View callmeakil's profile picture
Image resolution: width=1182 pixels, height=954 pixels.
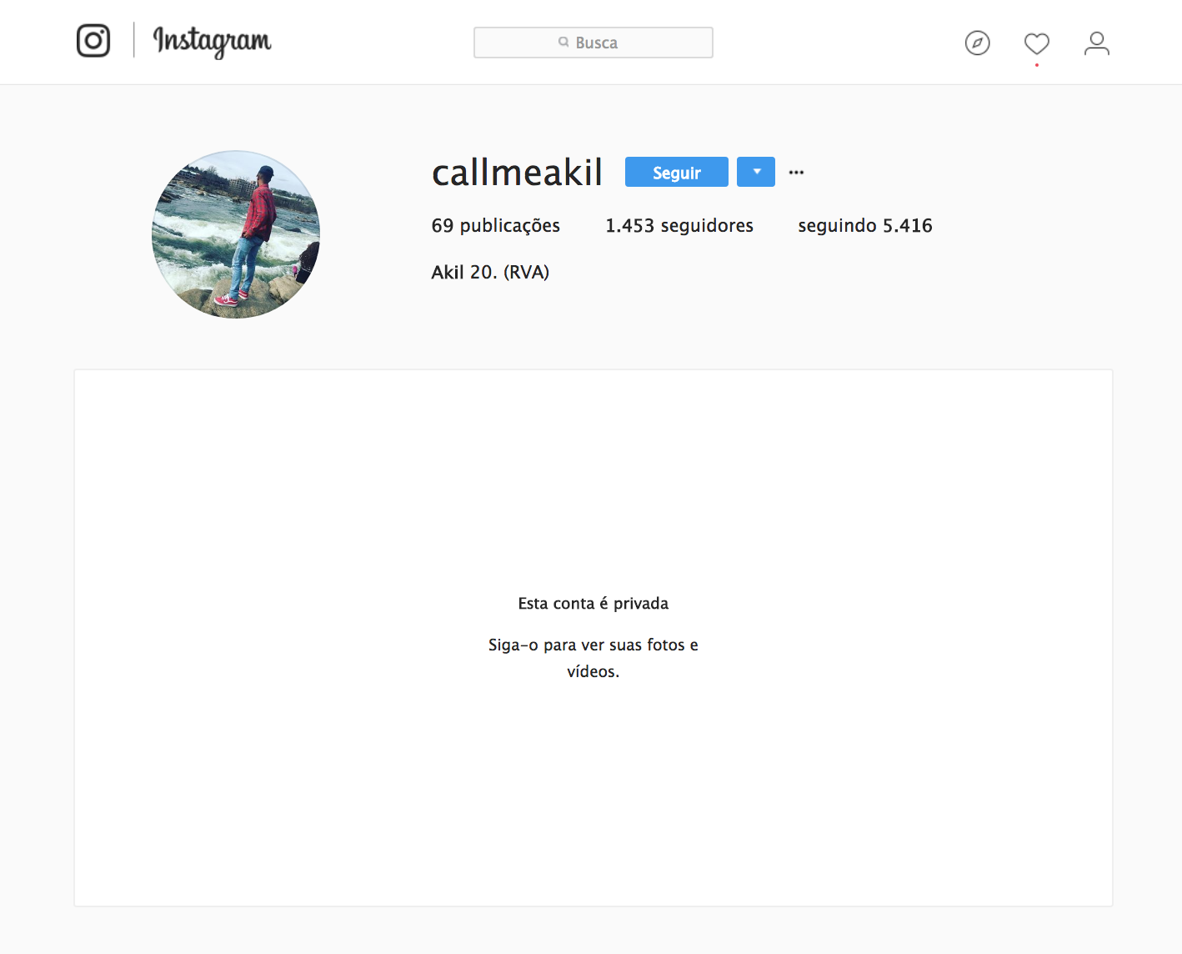[x=236, y=234]
